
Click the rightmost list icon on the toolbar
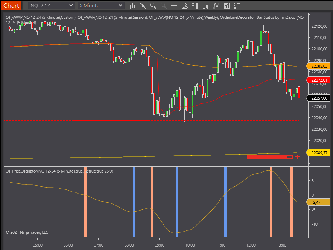coord(237,5)
